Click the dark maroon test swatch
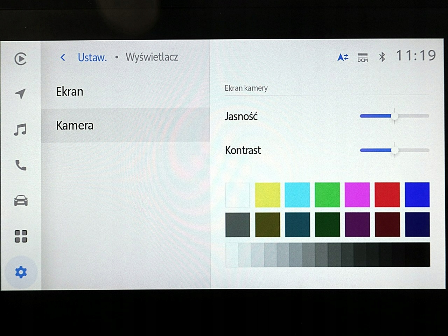 click(387, 225)
